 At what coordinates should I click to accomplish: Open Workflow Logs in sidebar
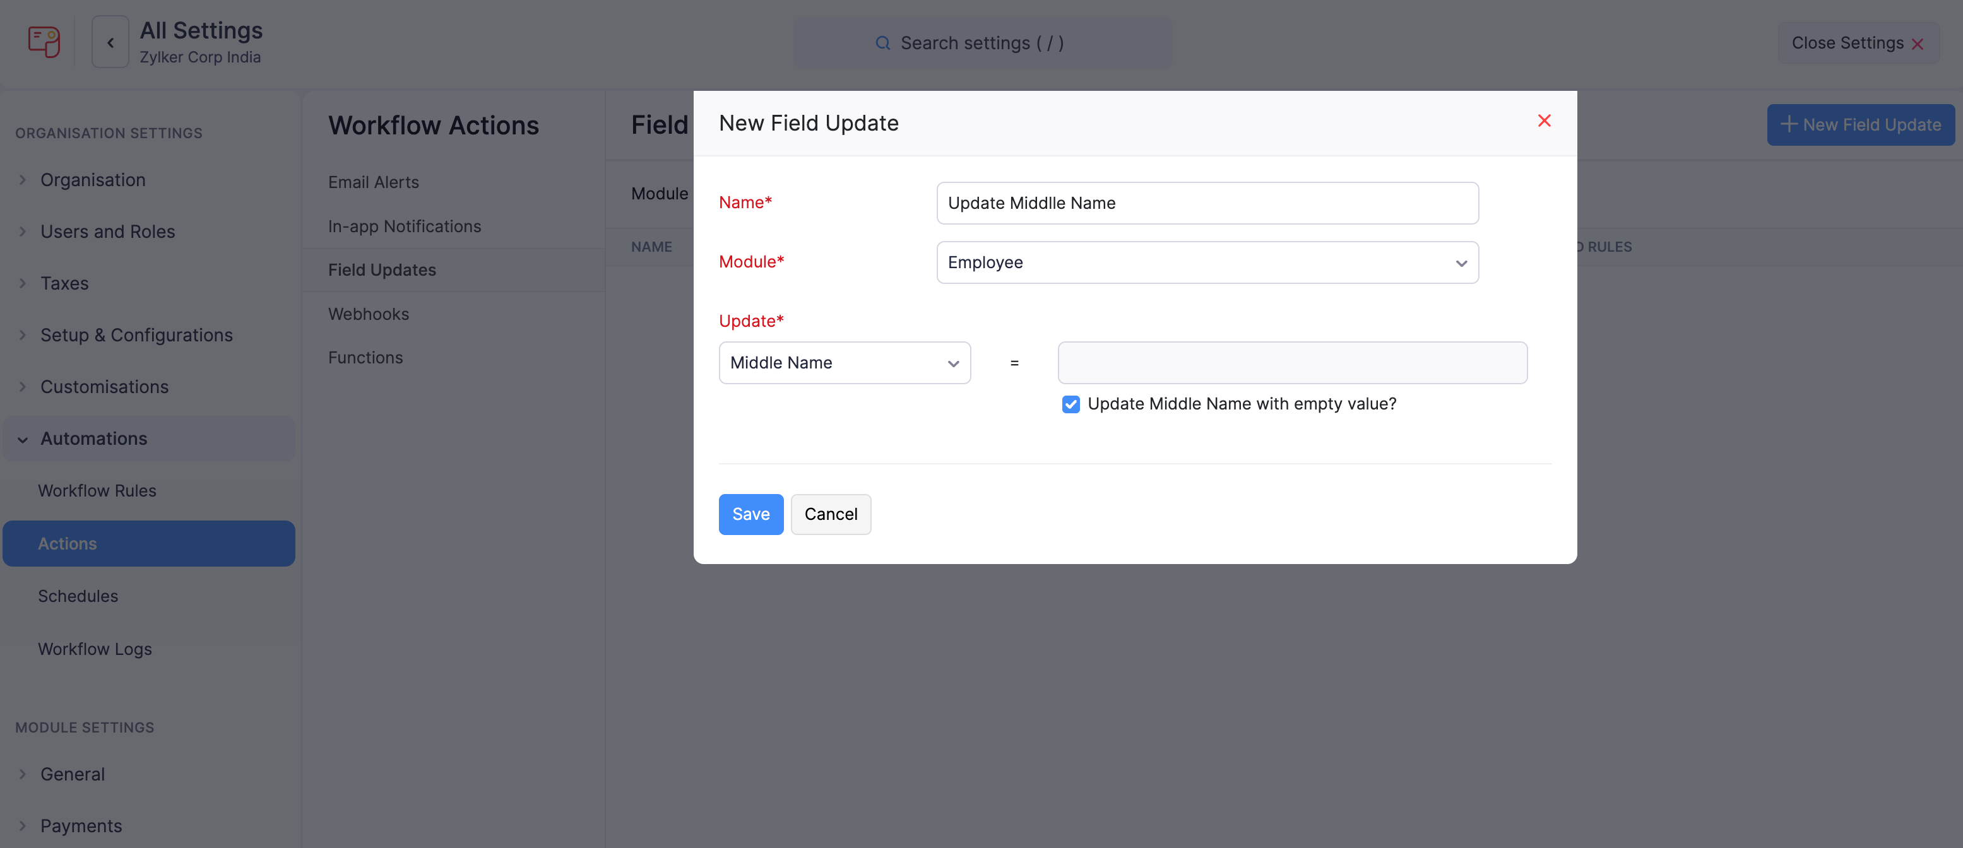pyautogui.click(x=95, y=649)
